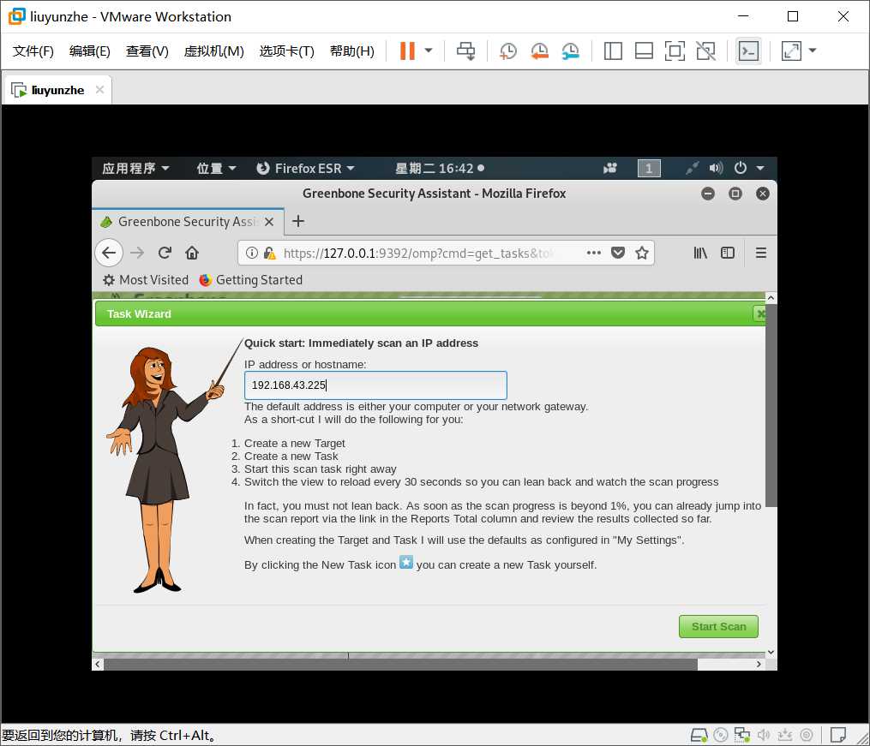Click the volume icon in GNOME panel
The height and width of the screenshot is (746, 870).
(x=716, y=168)
